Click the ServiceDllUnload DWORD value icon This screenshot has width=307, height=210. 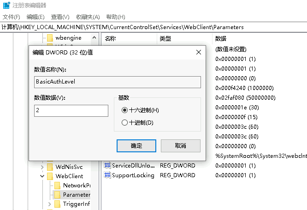pyautogui.click(x=107, y=165)
